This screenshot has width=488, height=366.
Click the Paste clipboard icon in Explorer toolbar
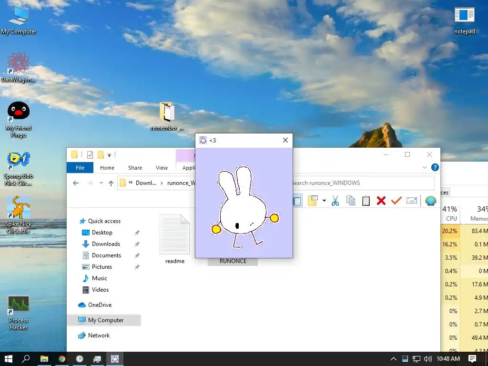click(x=366, y=201)
